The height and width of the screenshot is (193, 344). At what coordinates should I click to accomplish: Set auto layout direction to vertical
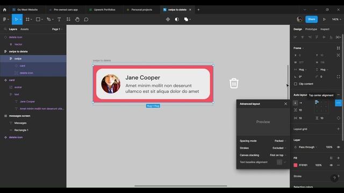[295, 102]
